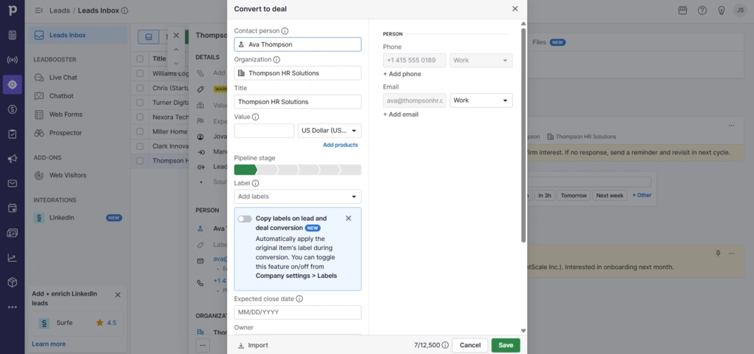Open Web Forms menu item
This screenshot has width=754, height=354.
point(66,115)
